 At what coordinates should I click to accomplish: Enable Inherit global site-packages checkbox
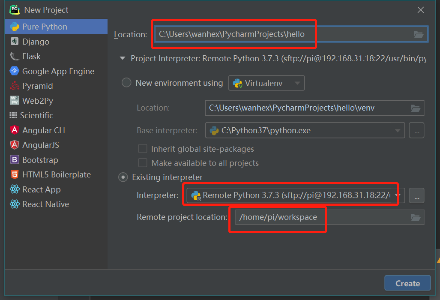(x=143, y=148)
